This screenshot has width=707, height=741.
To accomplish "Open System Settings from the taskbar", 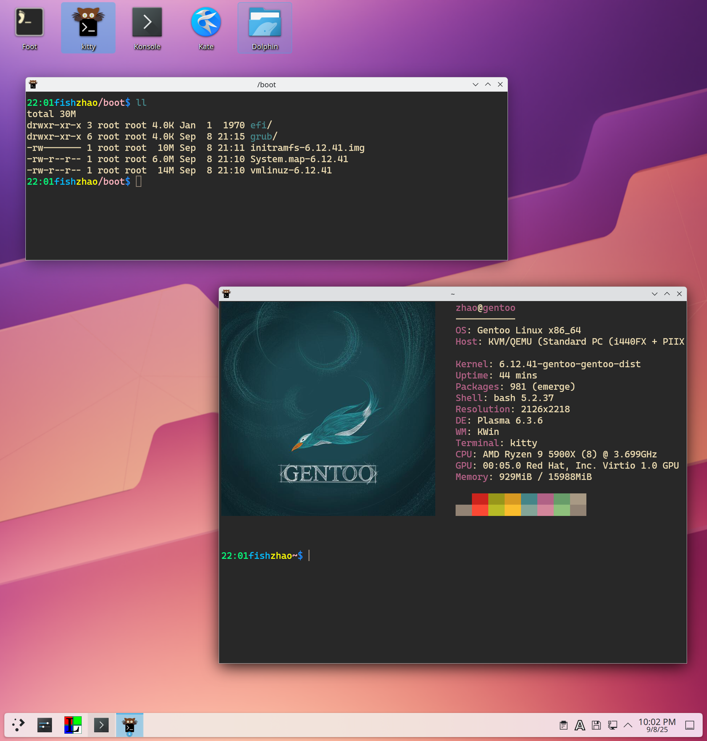I will pyautogui.click(x=45, y=724).
